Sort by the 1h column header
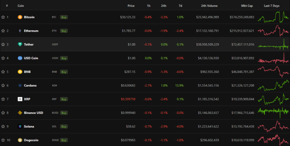 pos(148,6)
